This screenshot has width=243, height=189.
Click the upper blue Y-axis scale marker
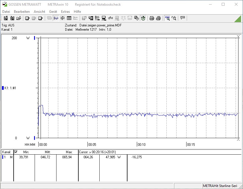tap(35, 38)
